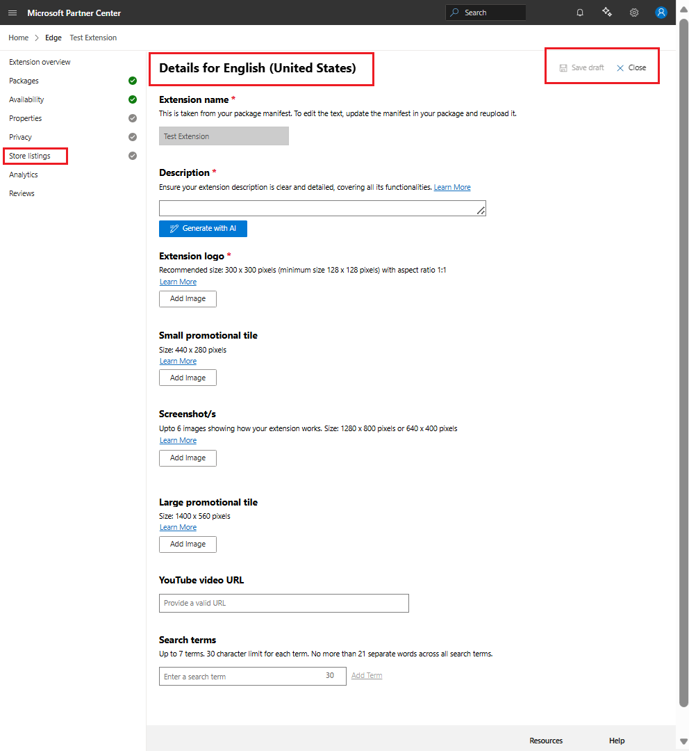
Task: Open Privacy in the sidebar
Action: 20,137
